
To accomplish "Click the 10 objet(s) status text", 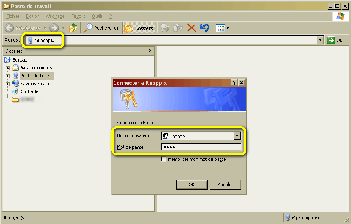I will [15, 217].
